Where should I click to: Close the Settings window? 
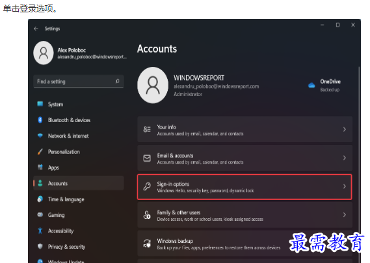coord(353,25)
